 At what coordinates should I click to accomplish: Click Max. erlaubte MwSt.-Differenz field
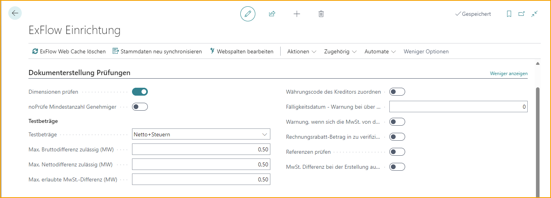point(201,179)
